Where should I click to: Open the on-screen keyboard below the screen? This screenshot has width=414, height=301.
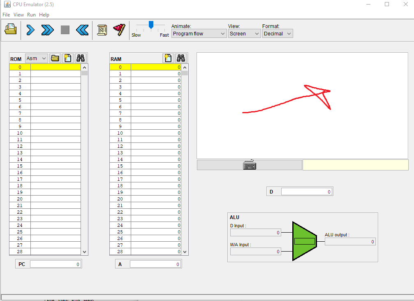tap(250, 165)
